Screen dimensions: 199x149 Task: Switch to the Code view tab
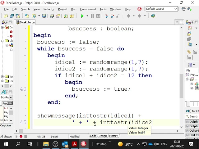tap(93, 136)
